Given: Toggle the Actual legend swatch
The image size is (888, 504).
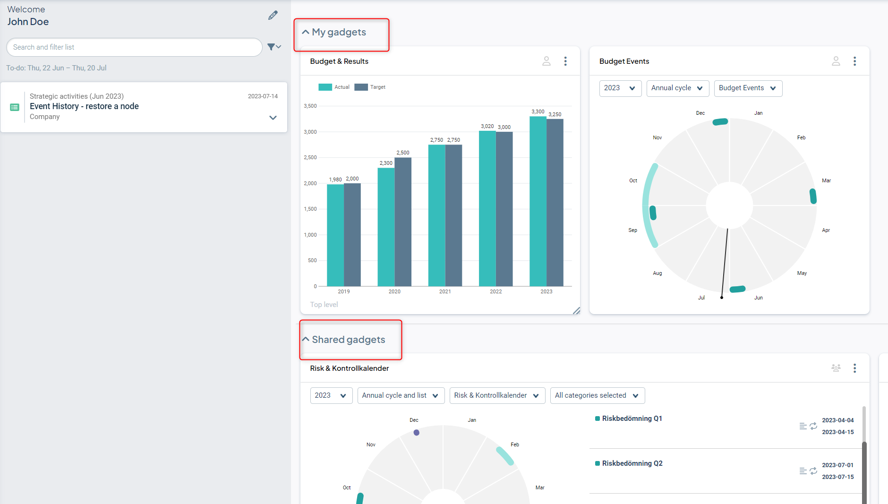Looking at the screenshot, I should 325,87.
